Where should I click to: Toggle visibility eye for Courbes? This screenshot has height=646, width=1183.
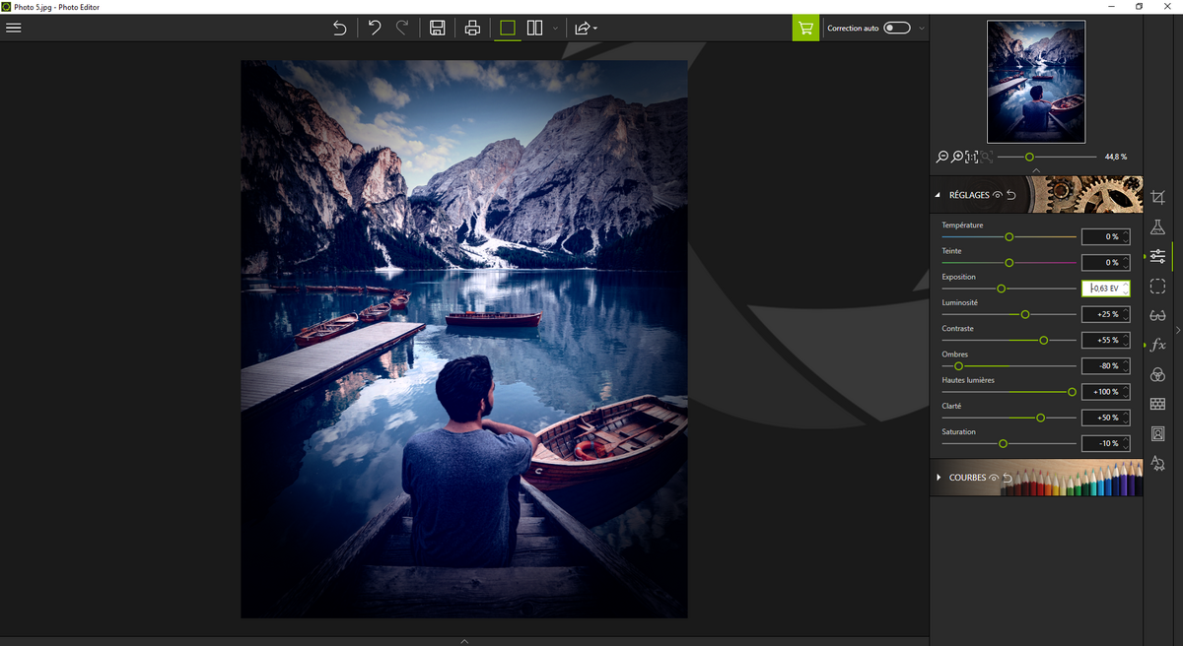click(994, 478)
